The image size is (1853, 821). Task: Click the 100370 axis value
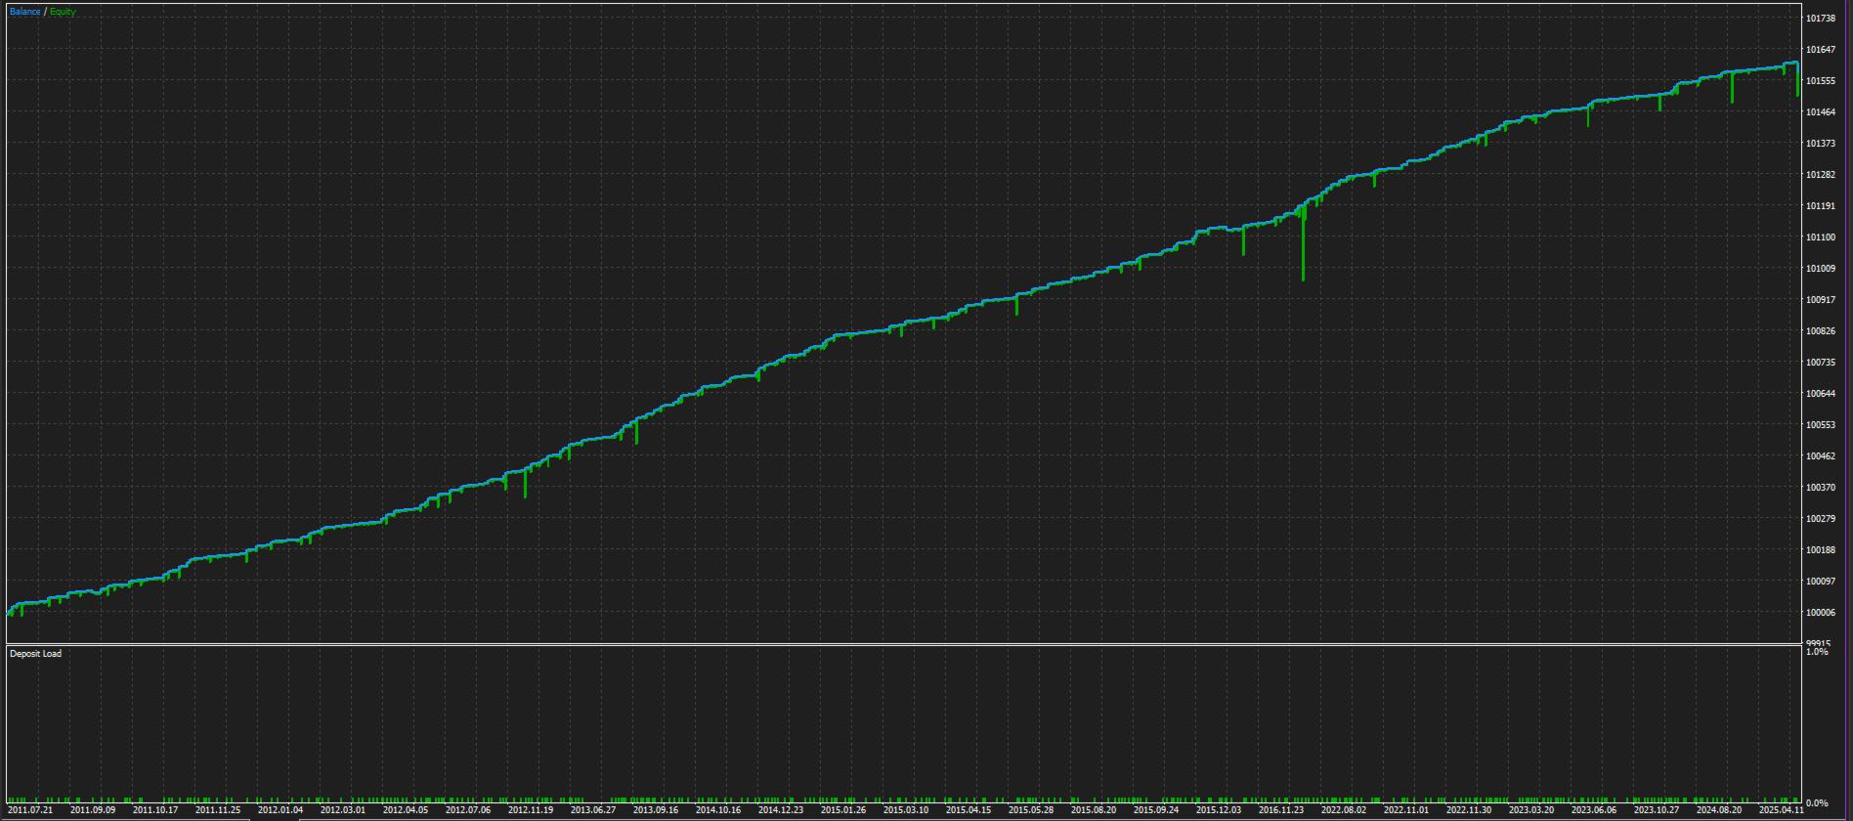tap(1821, 488)
